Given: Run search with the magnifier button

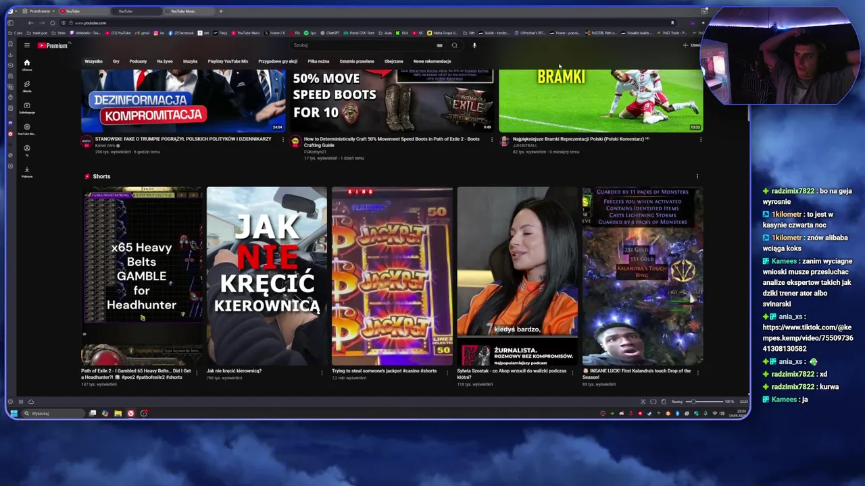Looking at the screenshot, I should 454,45.
